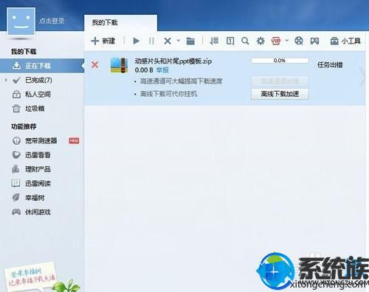Click the sort order icon in the toolbar
This screenshot has height=292, width=369.
point(214,41)
